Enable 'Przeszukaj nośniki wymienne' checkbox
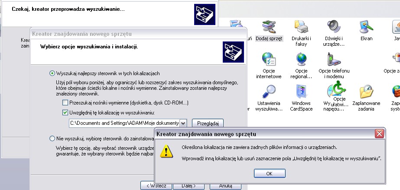This screenshot has height=190, width=400. tap(65, 103)
